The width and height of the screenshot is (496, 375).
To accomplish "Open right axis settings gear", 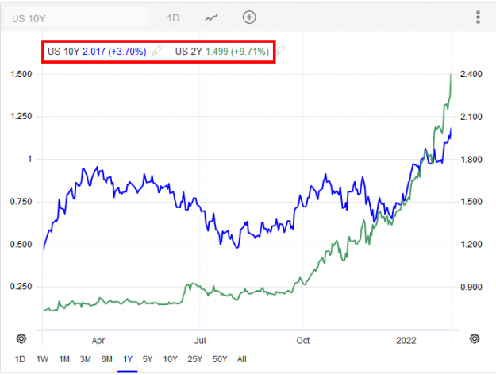I will point(475,338).
